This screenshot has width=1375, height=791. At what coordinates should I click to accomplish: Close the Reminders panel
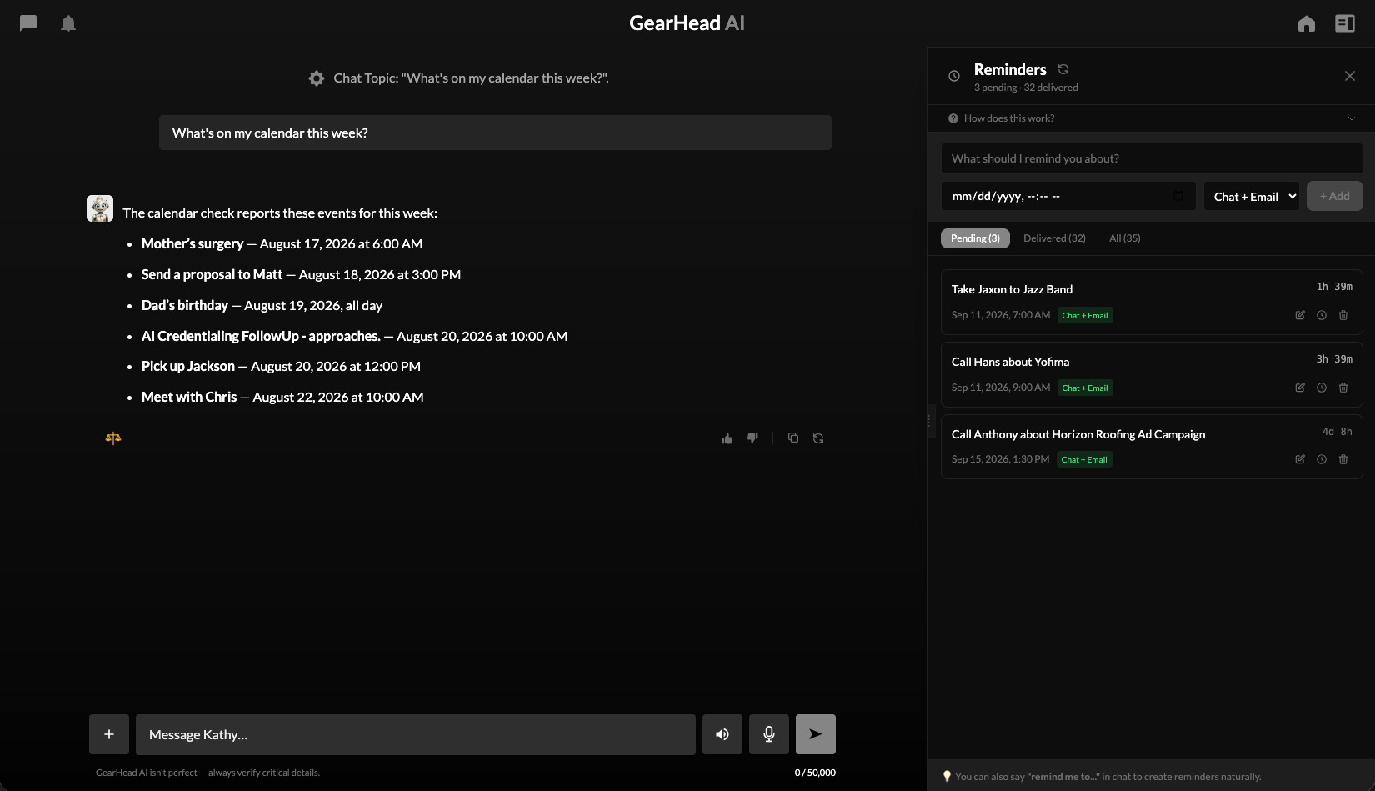coord(1350,76)
